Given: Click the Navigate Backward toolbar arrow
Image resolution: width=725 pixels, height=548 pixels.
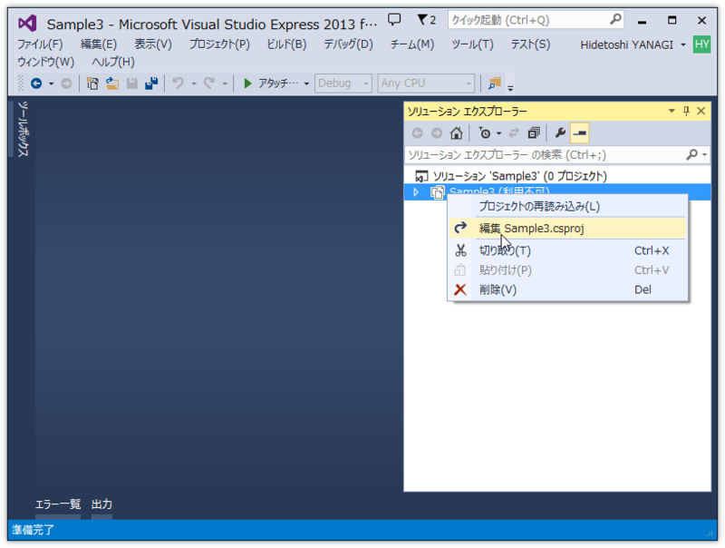Looking at the screenshot, I should (x=36, y=83).
